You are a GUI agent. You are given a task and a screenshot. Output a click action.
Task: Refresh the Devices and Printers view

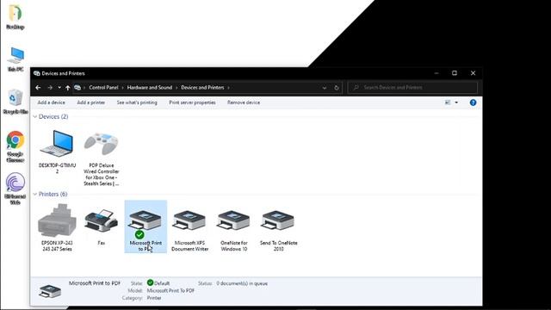point(337,88)
